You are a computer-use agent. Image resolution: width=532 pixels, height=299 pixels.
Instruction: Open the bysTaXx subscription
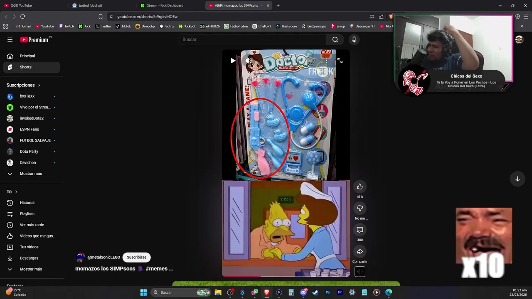(32, 96)
